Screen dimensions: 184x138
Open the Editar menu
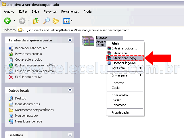(23, 11)
